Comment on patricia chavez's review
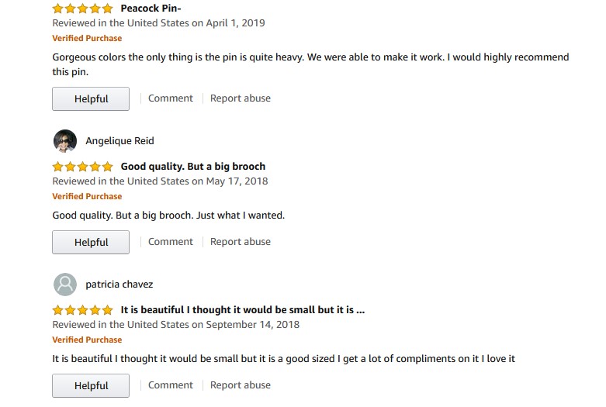 click(x=170, y=385)
